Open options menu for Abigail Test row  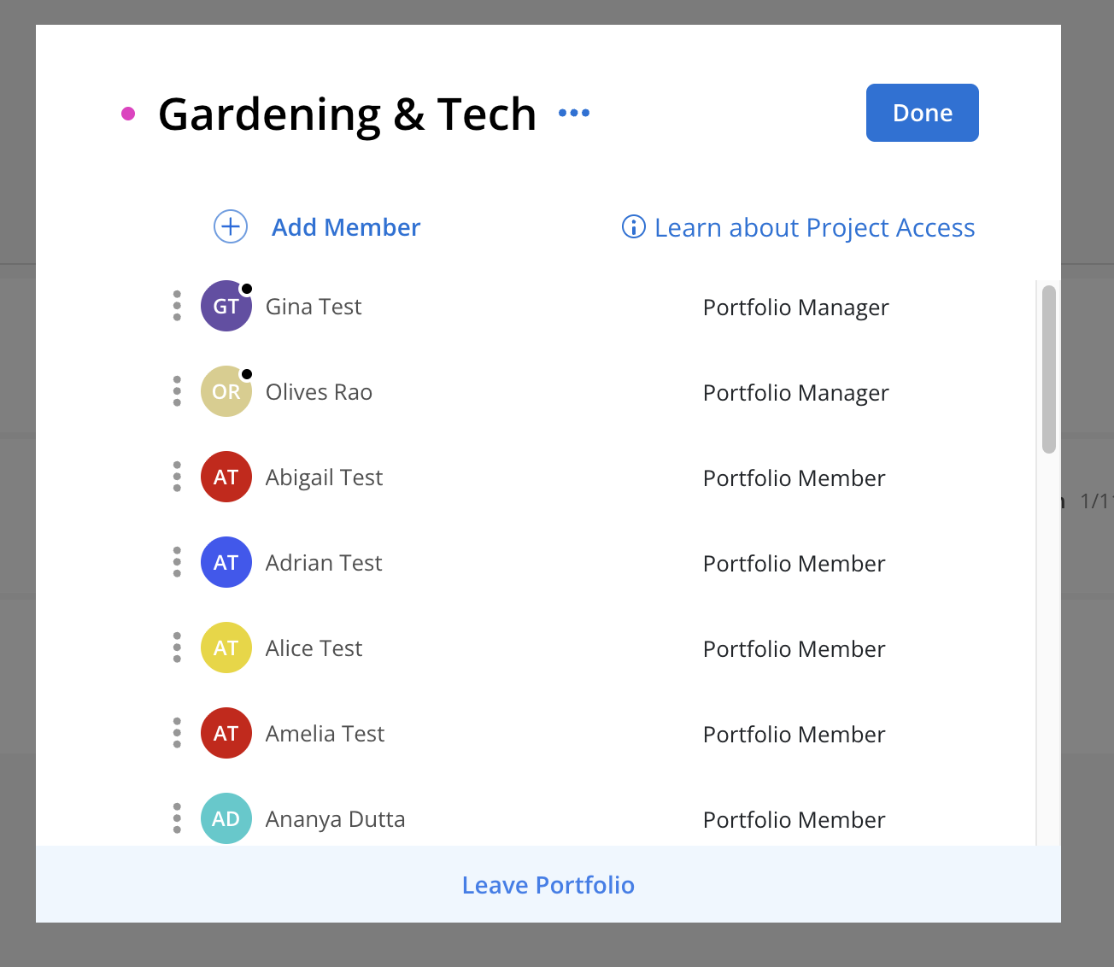(177, 477)
